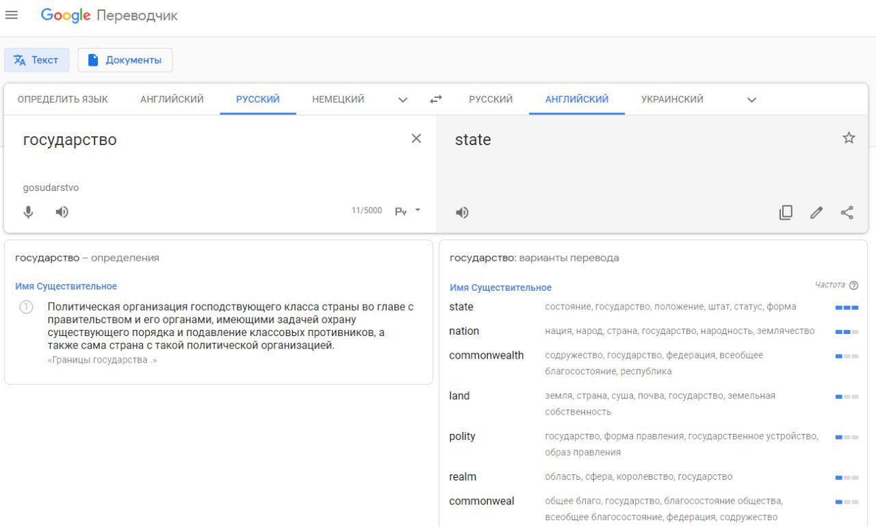
Task: Clear the source text with X
Action: point(416,138)
